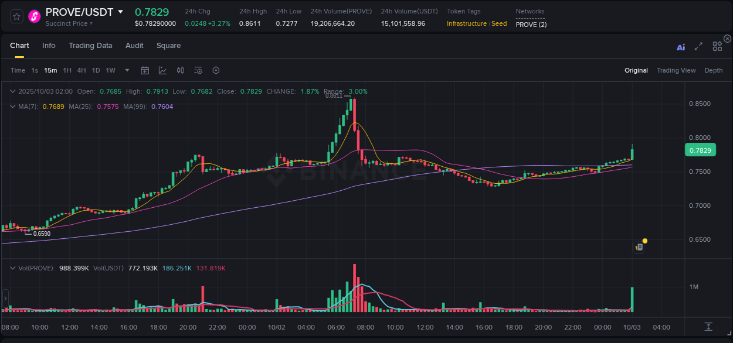
Task: Expand chart to fullscreen with diagonal arrows icon
Action: point(698,46)
